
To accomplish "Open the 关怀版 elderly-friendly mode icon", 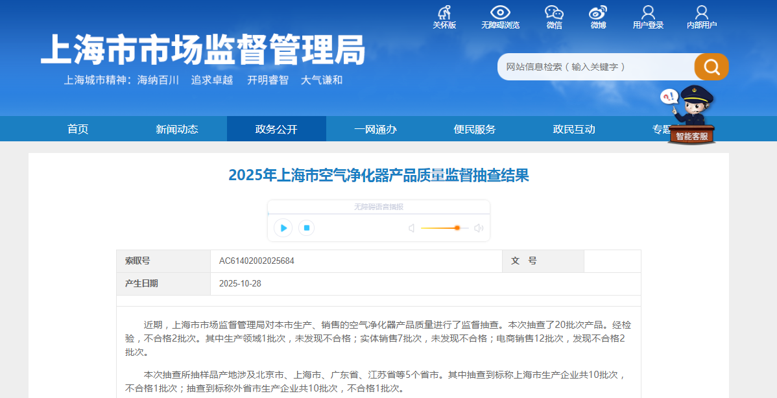I will click(444, 18).
